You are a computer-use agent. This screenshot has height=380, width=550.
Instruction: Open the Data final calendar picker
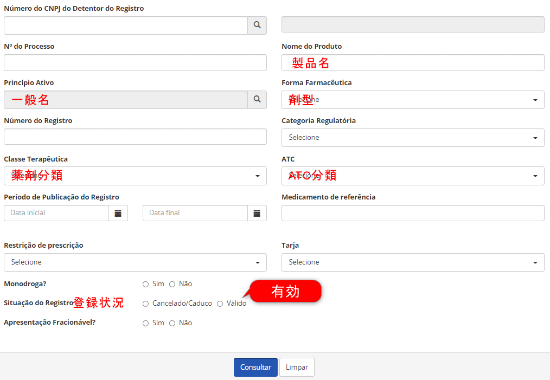(x=257, y=213)
